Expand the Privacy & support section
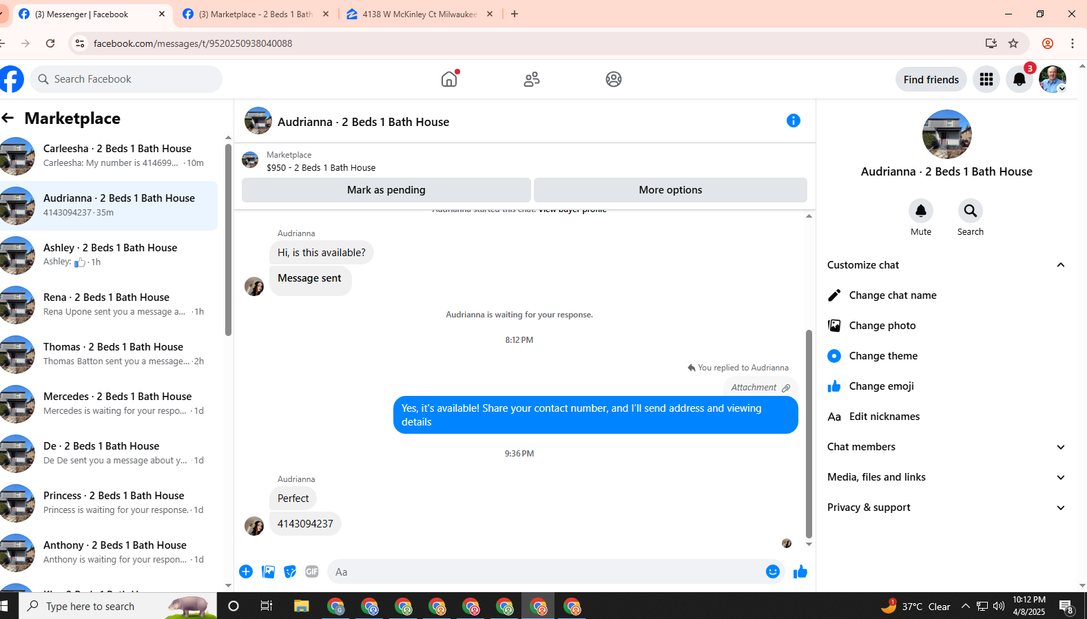The width and height of the screenshot is (1087, 619). 1061,507
